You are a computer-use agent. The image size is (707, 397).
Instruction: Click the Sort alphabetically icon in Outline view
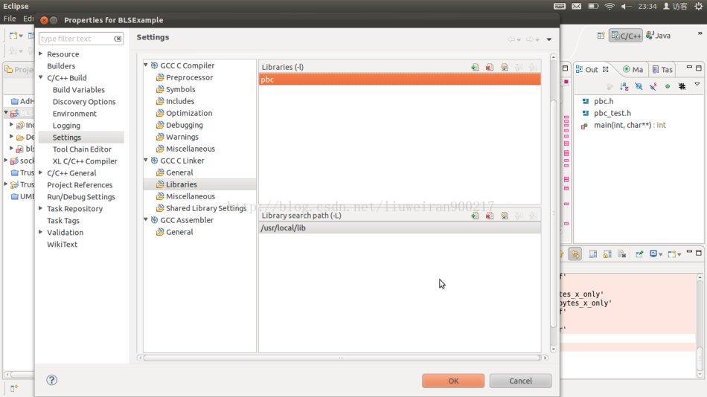point(624,86)
